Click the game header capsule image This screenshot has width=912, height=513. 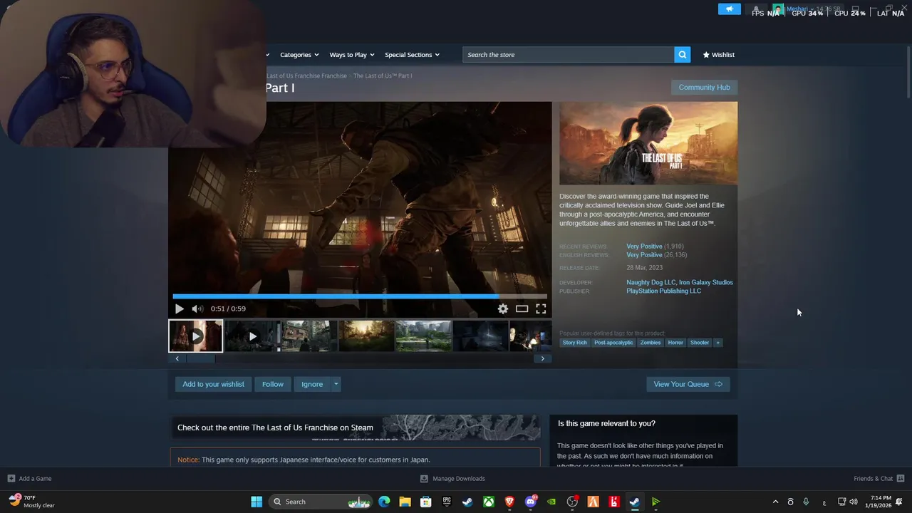648,143
